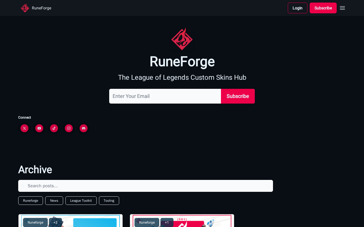Click the League of Legends Custom Skins Hub tagline

182,77
